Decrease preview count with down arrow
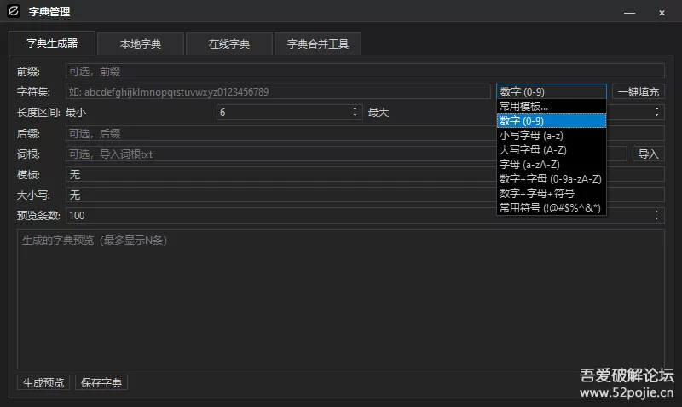Image resolution: width=682 pixels, height=407 pixels. coord(656,219)
